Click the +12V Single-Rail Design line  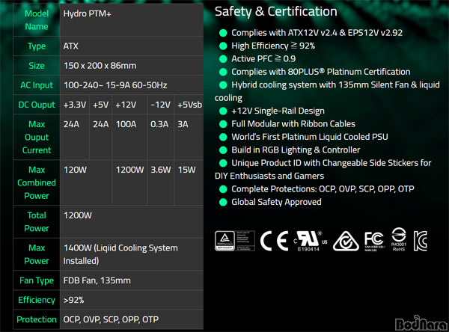click(x=278, y=111)
